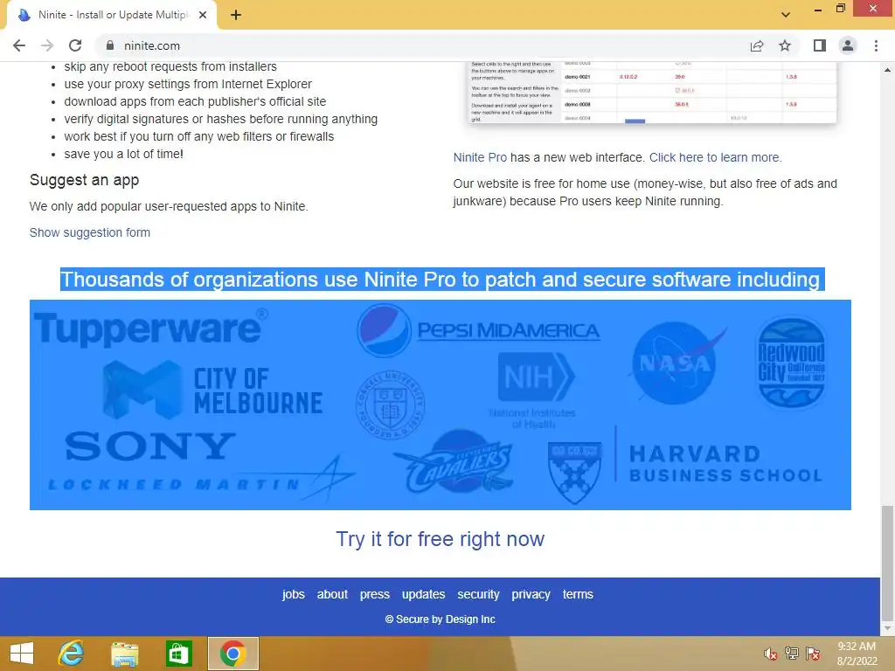Open the tab search chevron
895x671 pixels.
click(786, 15)
